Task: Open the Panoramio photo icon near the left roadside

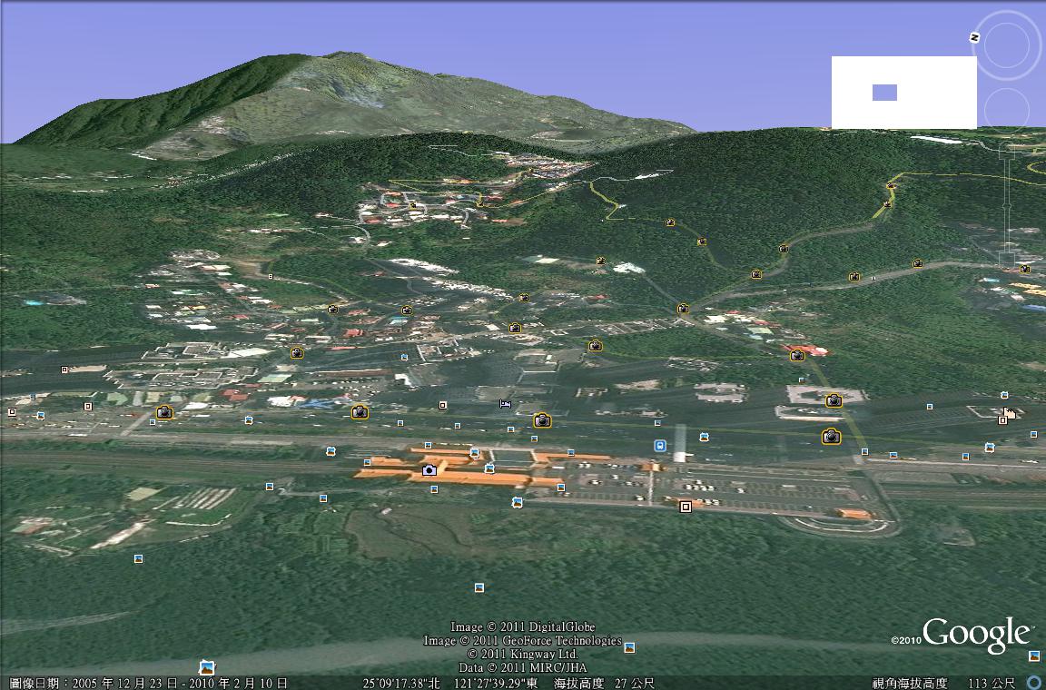Action: (163, 412)
